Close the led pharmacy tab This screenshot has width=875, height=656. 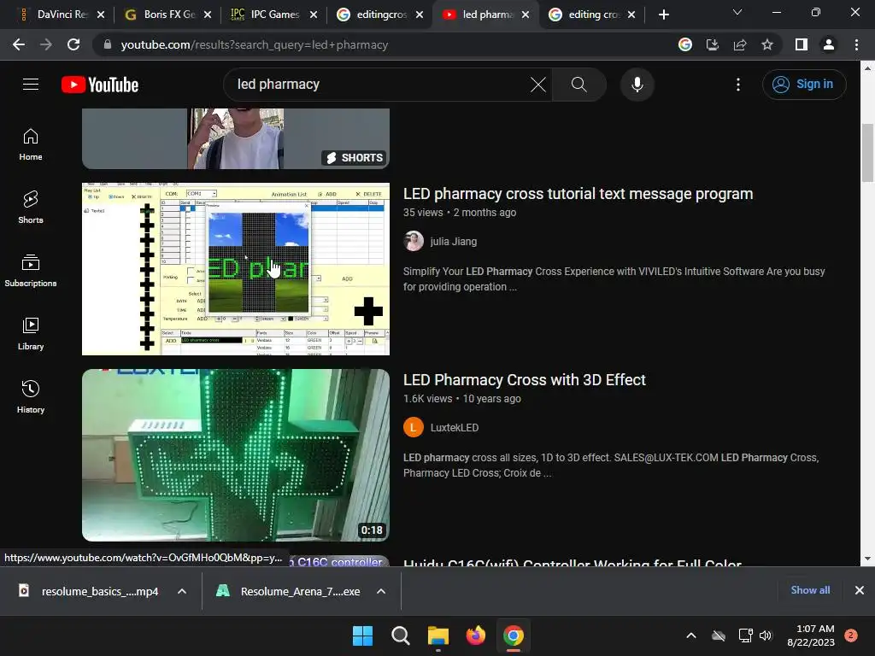pyautogui.click(x=526, y=15)
